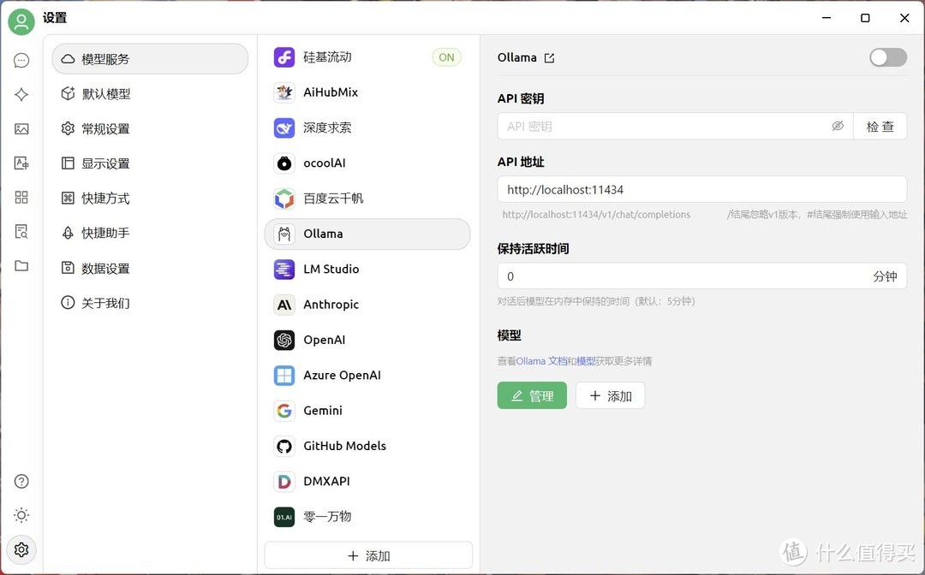Click the 零一万物 01.AI icon
This screenshot has width=925, height=575.
[x=284, y=517]
